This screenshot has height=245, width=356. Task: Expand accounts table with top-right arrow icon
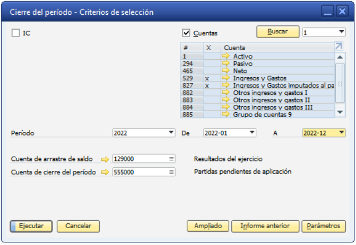pyautogui.click(x=338, y=47)
